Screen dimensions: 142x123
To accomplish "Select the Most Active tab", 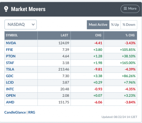I will tap(98, 25).
